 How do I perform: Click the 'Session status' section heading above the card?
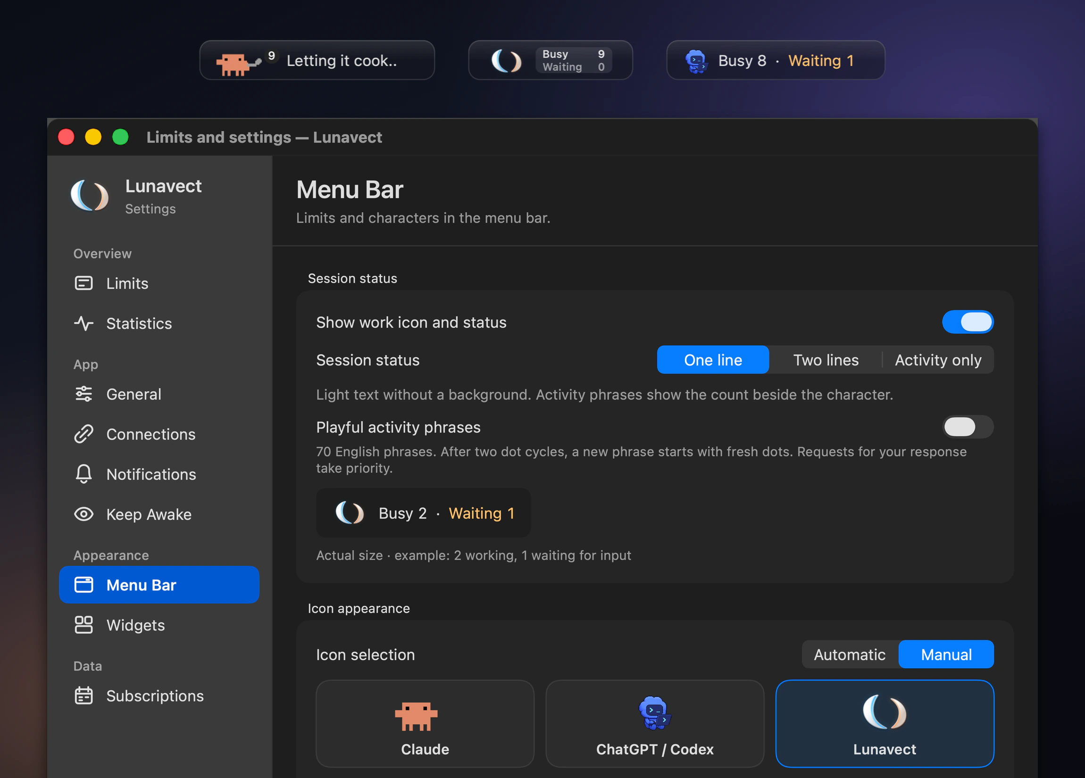tap(352, 278)
